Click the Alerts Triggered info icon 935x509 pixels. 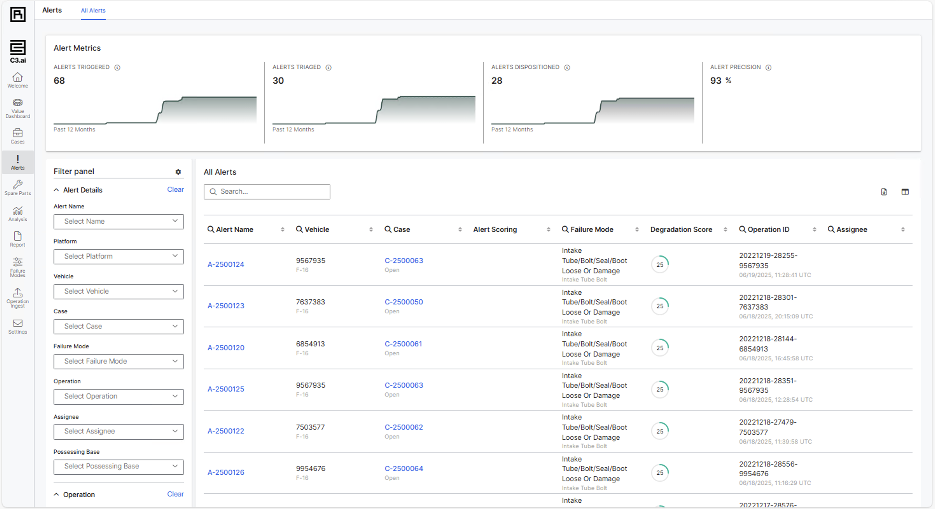pyautogui.click(x=117, y=67)
